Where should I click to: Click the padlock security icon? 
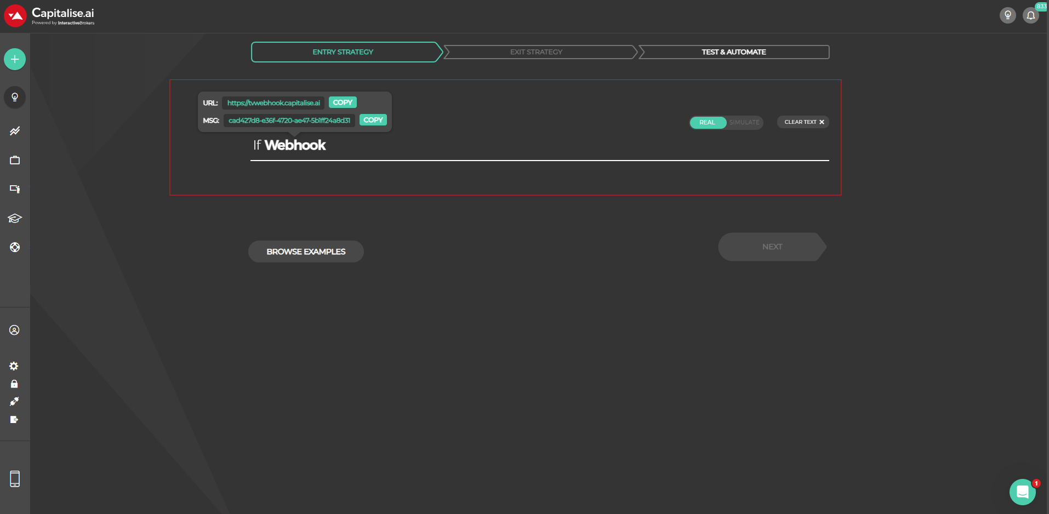coord(14,384)
